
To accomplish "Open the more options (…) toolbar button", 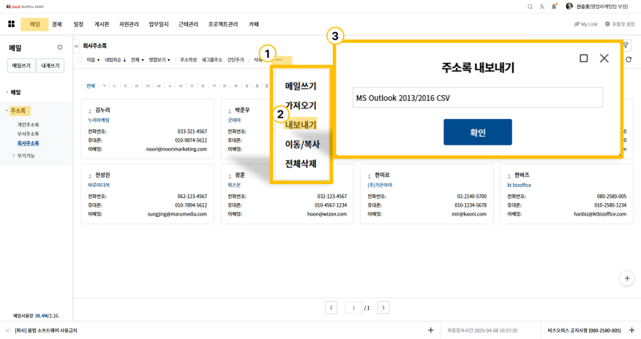I will pos(279,60).
